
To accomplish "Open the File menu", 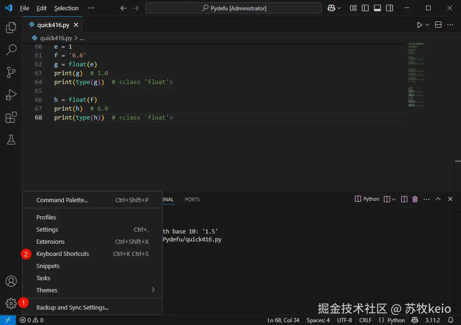I will 24,8.
